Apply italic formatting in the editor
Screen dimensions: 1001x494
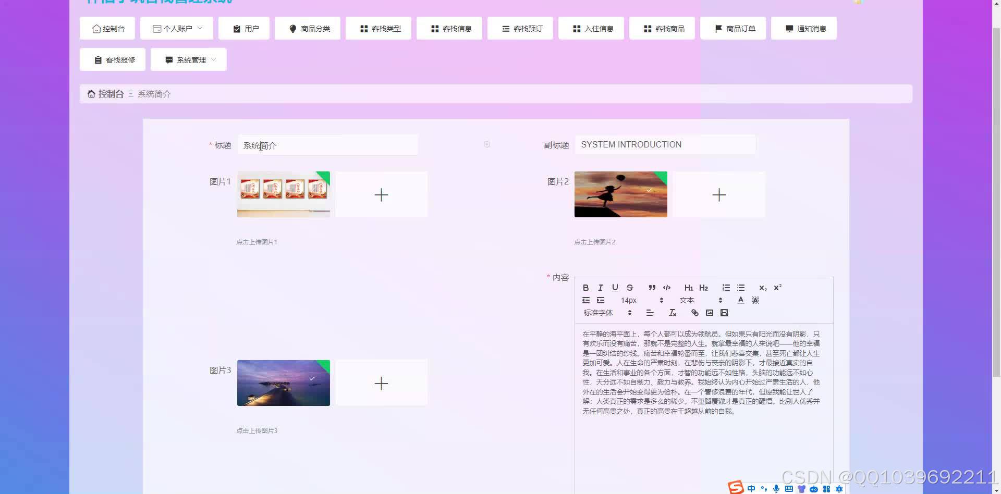point(600,287)
